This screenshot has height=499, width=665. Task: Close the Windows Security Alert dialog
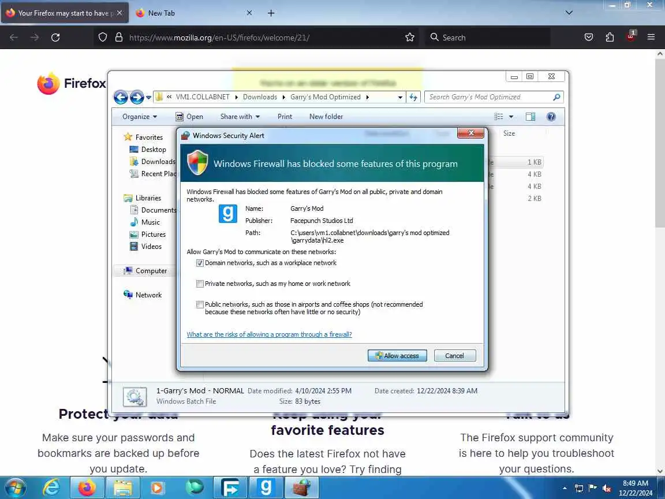(470, 133)
